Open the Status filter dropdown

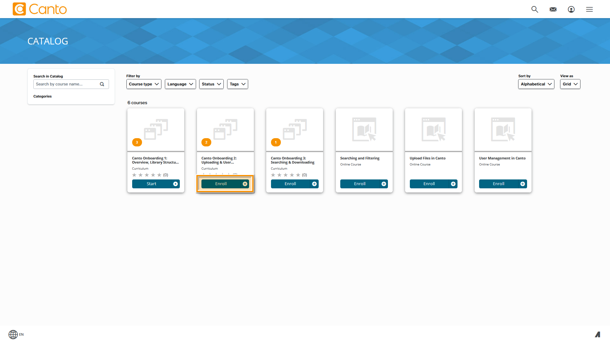click(x=211, y=84)
